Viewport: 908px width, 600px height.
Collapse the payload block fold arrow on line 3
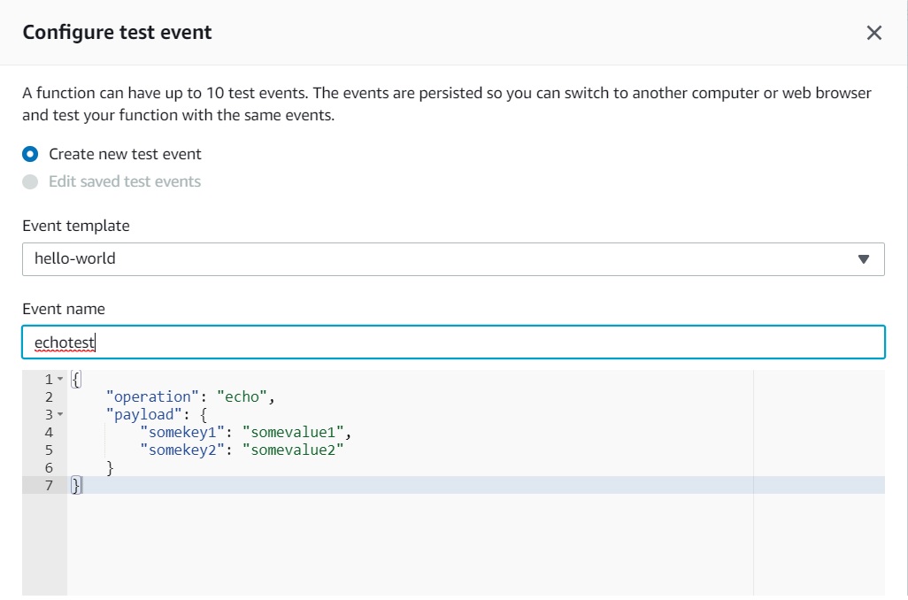click(x=60, y=414)
